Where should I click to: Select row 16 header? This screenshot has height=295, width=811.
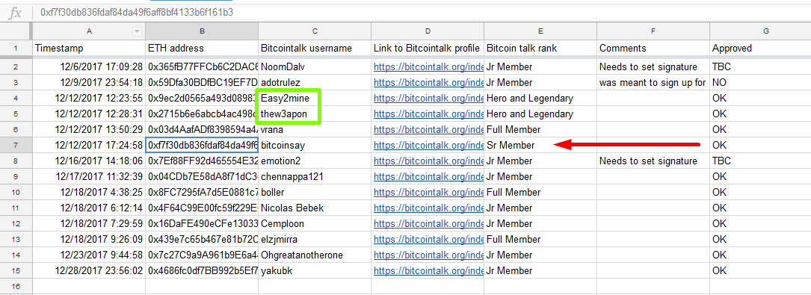(16, 286)
